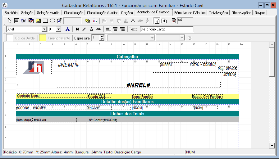Increase Espessura with the up stepper arrow

point(102,36)
